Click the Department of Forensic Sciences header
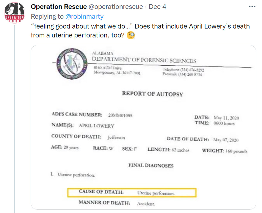This screenshot has height=213, width=262. tap(144, 60)
